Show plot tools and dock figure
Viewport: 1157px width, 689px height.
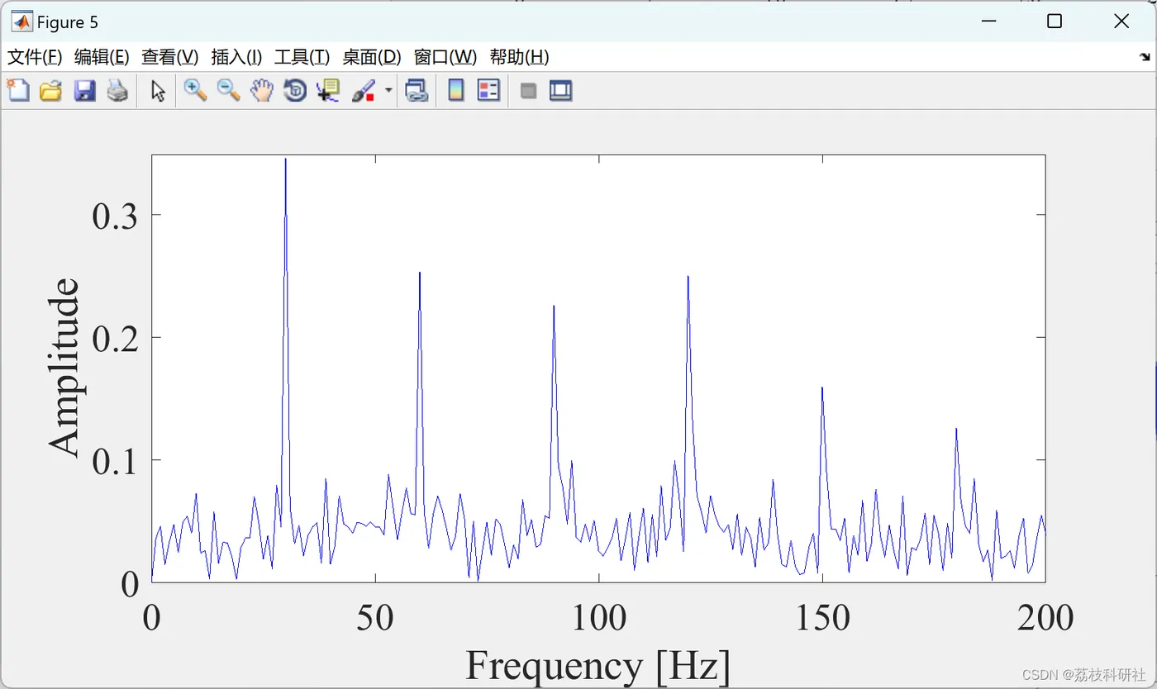coord(561,90)
